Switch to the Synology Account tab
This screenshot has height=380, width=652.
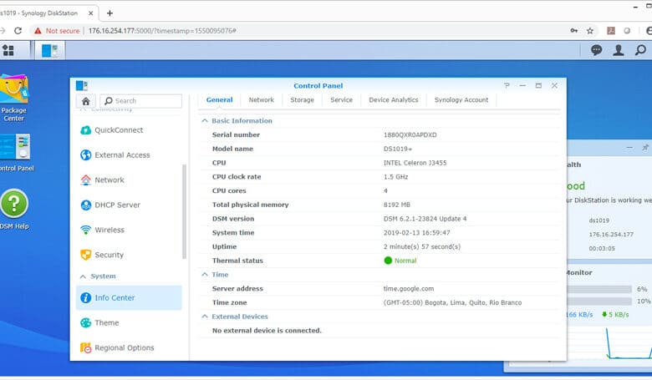(461, 100)
